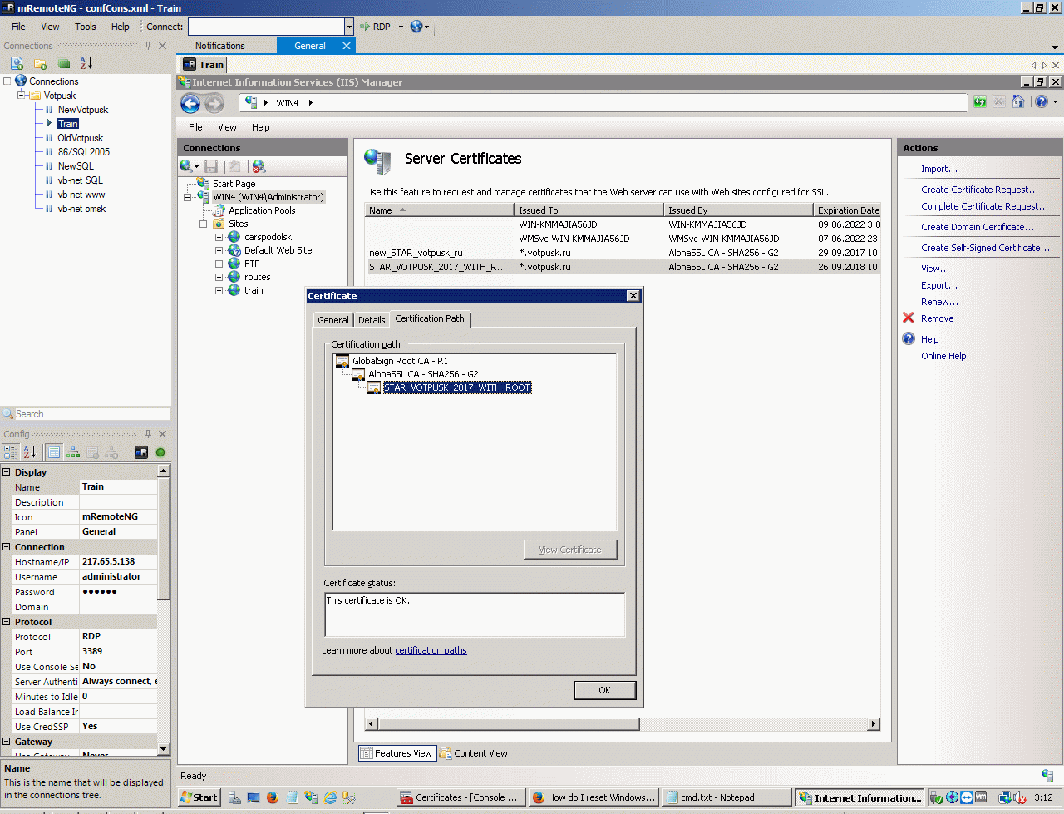The image size is (1064, 814).
Task: Click the certificates list horizontal scrollbar right arrow
Action: point(873,724)
